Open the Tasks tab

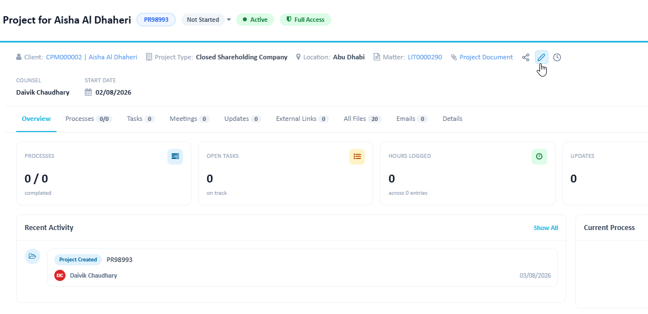click(141, 119)
